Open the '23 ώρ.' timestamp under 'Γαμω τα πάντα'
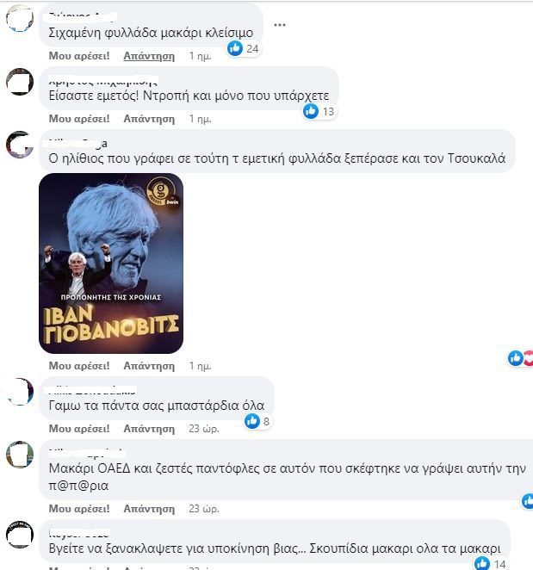Viewport: 533px width, 570px height. click(204, 429)
